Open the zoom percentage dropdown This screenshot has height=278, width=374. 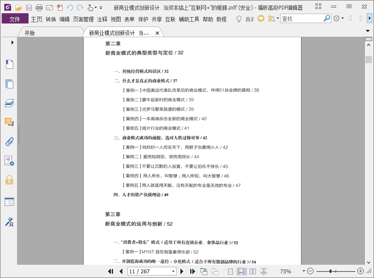pyautogui.click(x=304, y=271)
